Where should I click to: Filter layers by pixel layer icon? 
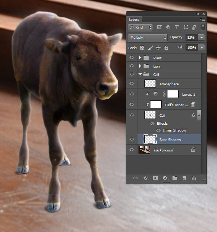click(x=159, y=27)
